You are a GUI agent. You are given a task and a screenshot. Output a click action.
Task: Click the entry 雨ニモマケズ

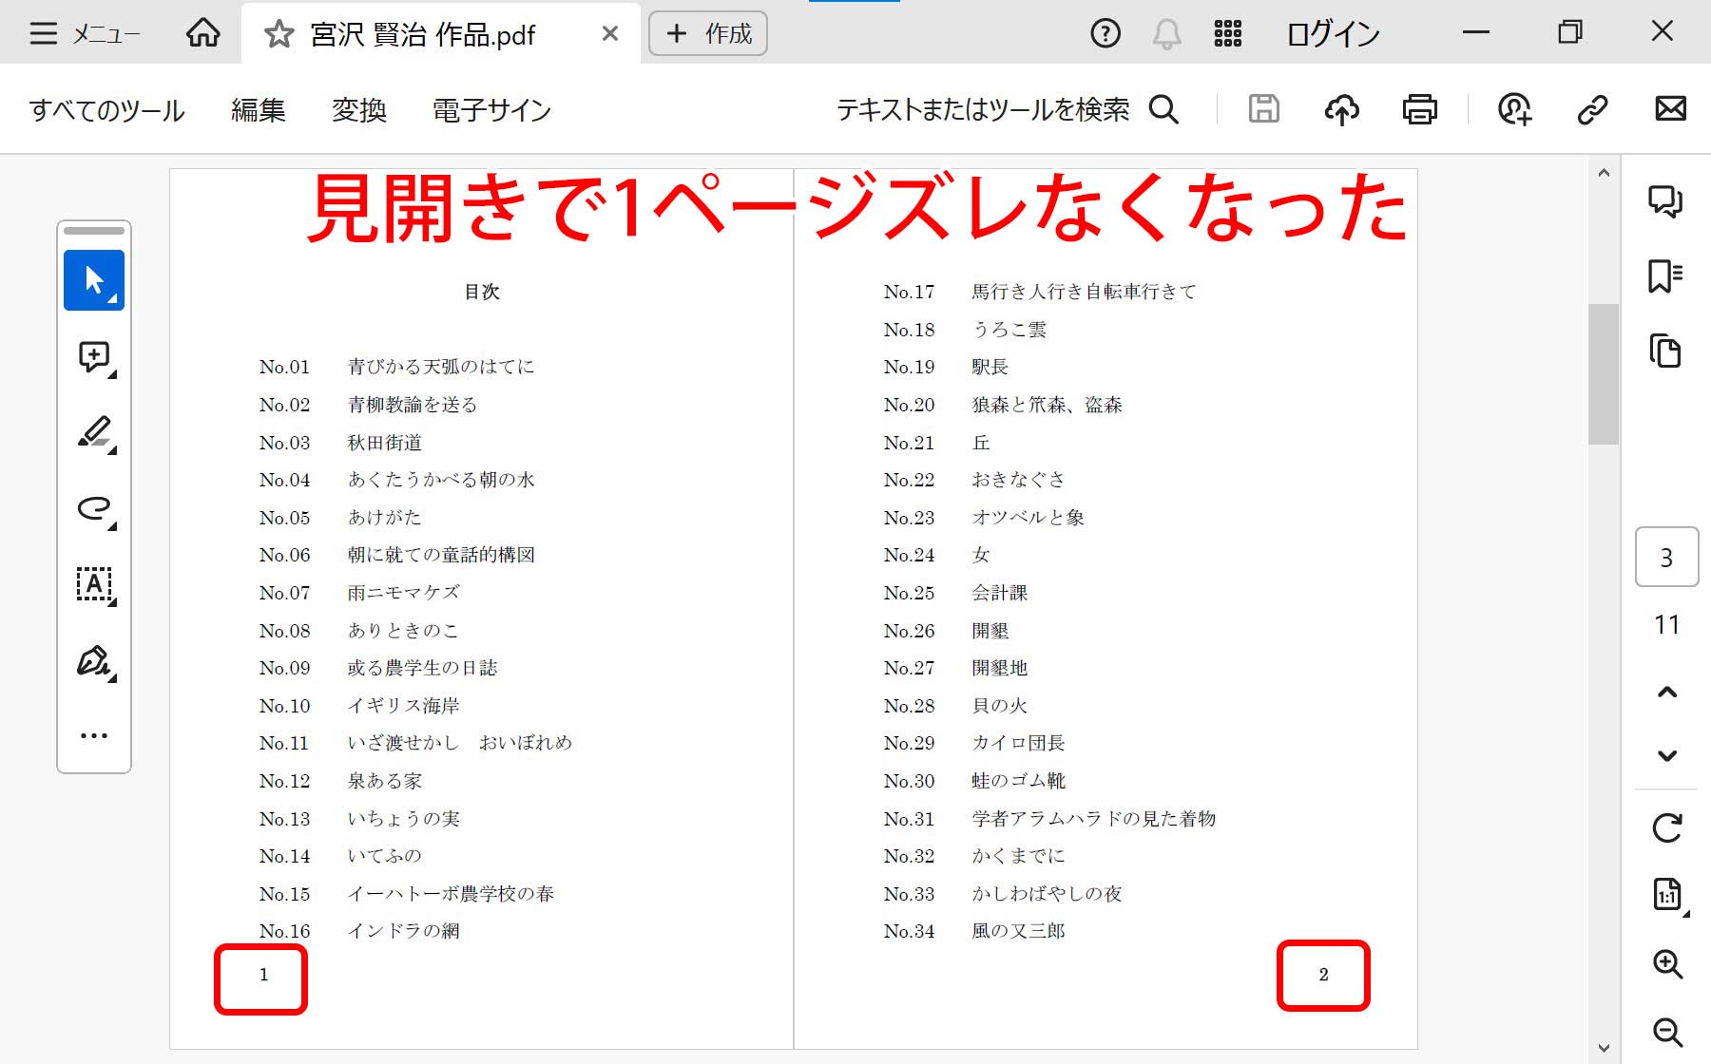(403, 593)
